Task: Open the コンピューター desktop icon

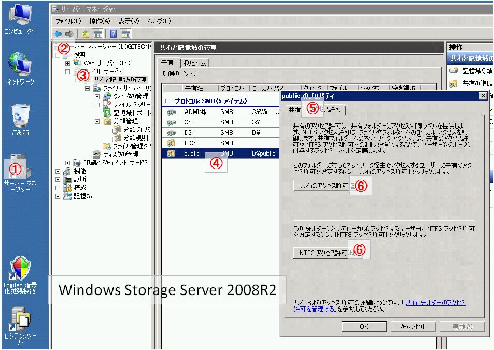Action: pos(21,18)
